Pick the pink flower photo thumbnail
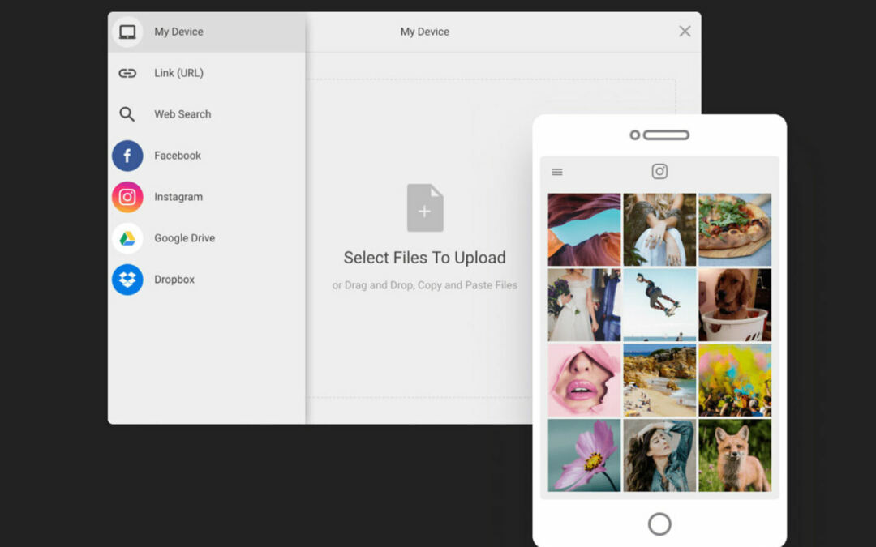Image resolution: width=876 pixels, height=547 pixels. point(584,455)
